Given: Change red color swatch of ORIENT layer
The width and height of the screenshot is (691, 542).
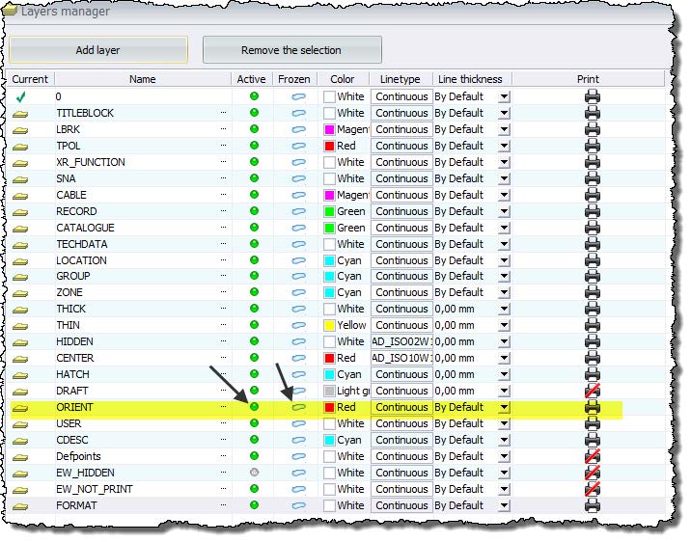Looking at the screenshot, I should coord(329,407).
